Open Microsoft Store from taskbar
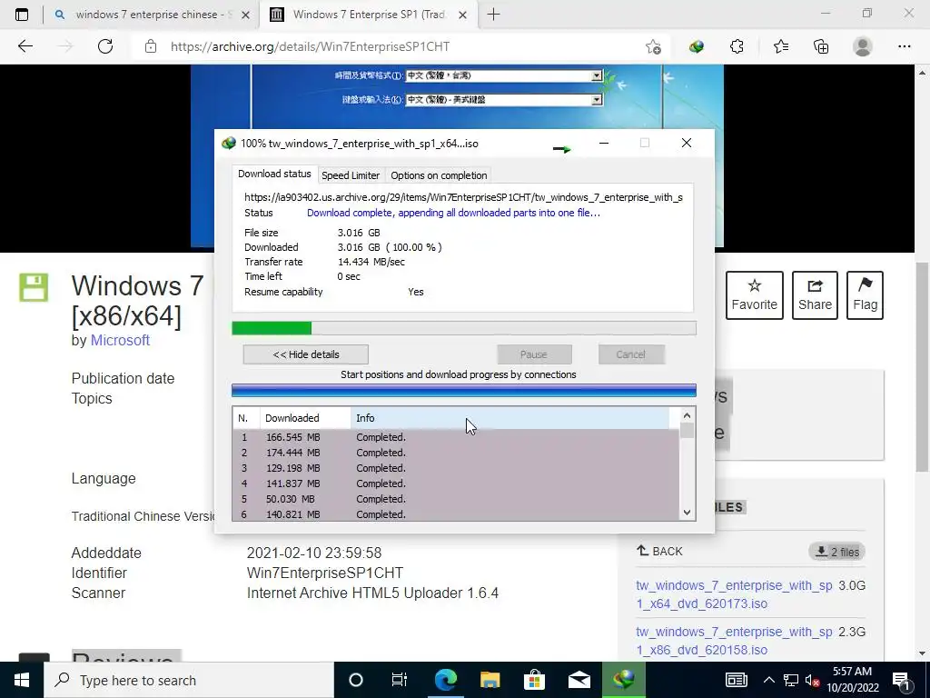 [534, 680]
